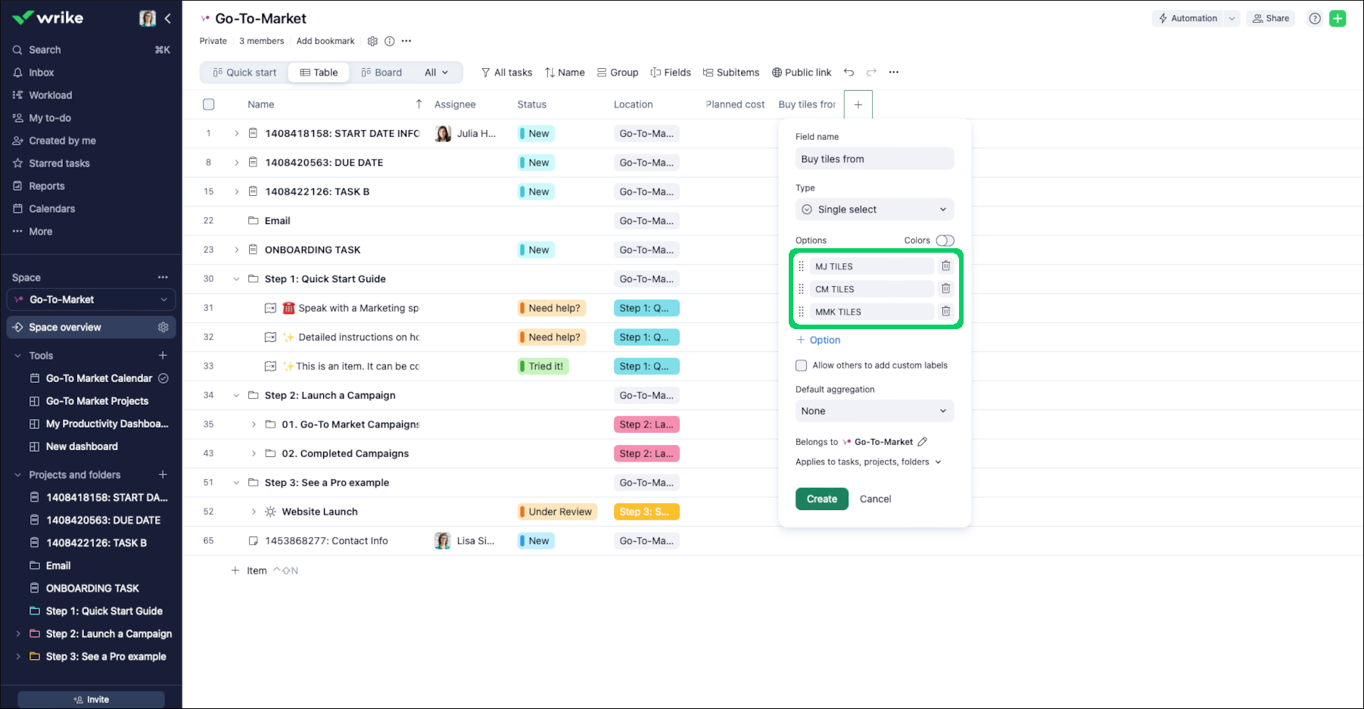This screenshot has height=709, width=1364.
Task: Delete the MJ TILES option
Action: click(x=945, y=266)
